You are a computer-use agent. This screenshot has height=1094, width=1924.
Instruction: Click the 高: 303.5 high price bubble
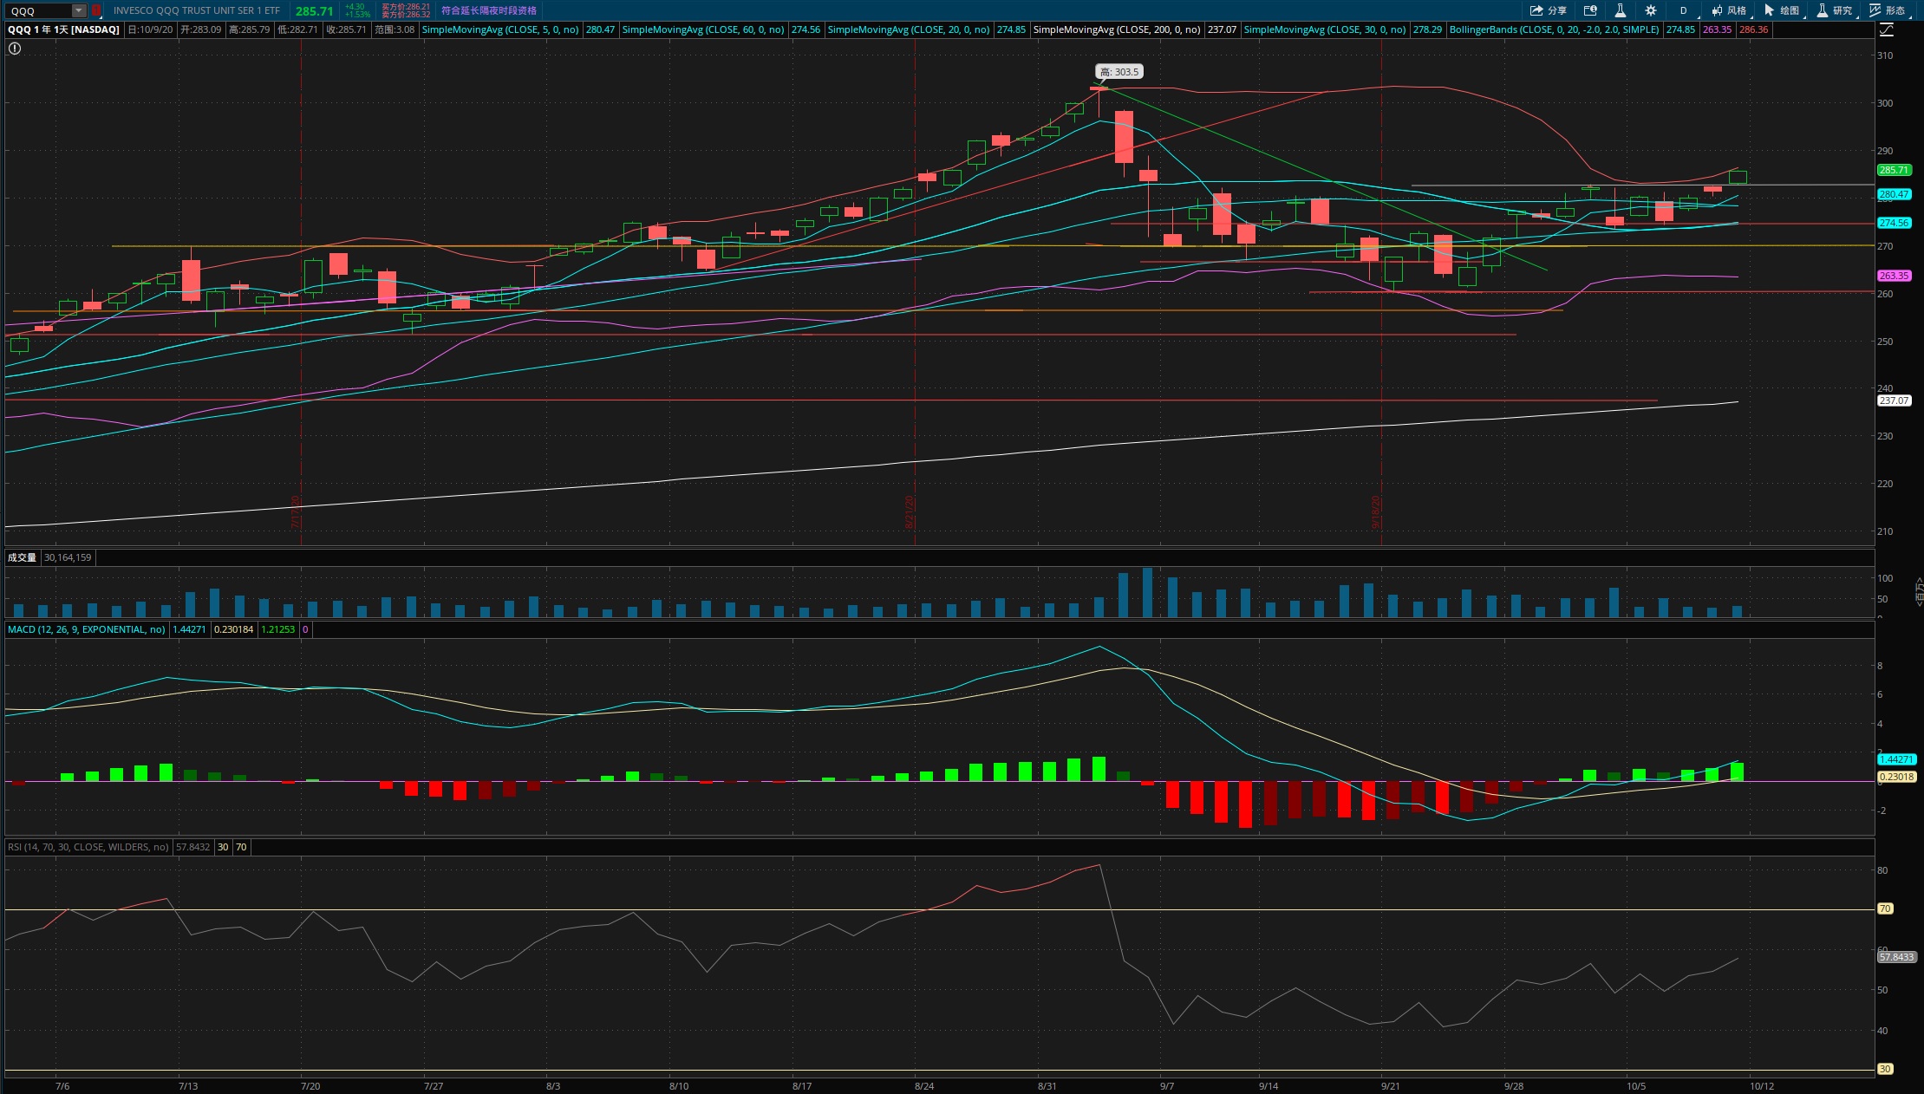(x=1119, y=72)
